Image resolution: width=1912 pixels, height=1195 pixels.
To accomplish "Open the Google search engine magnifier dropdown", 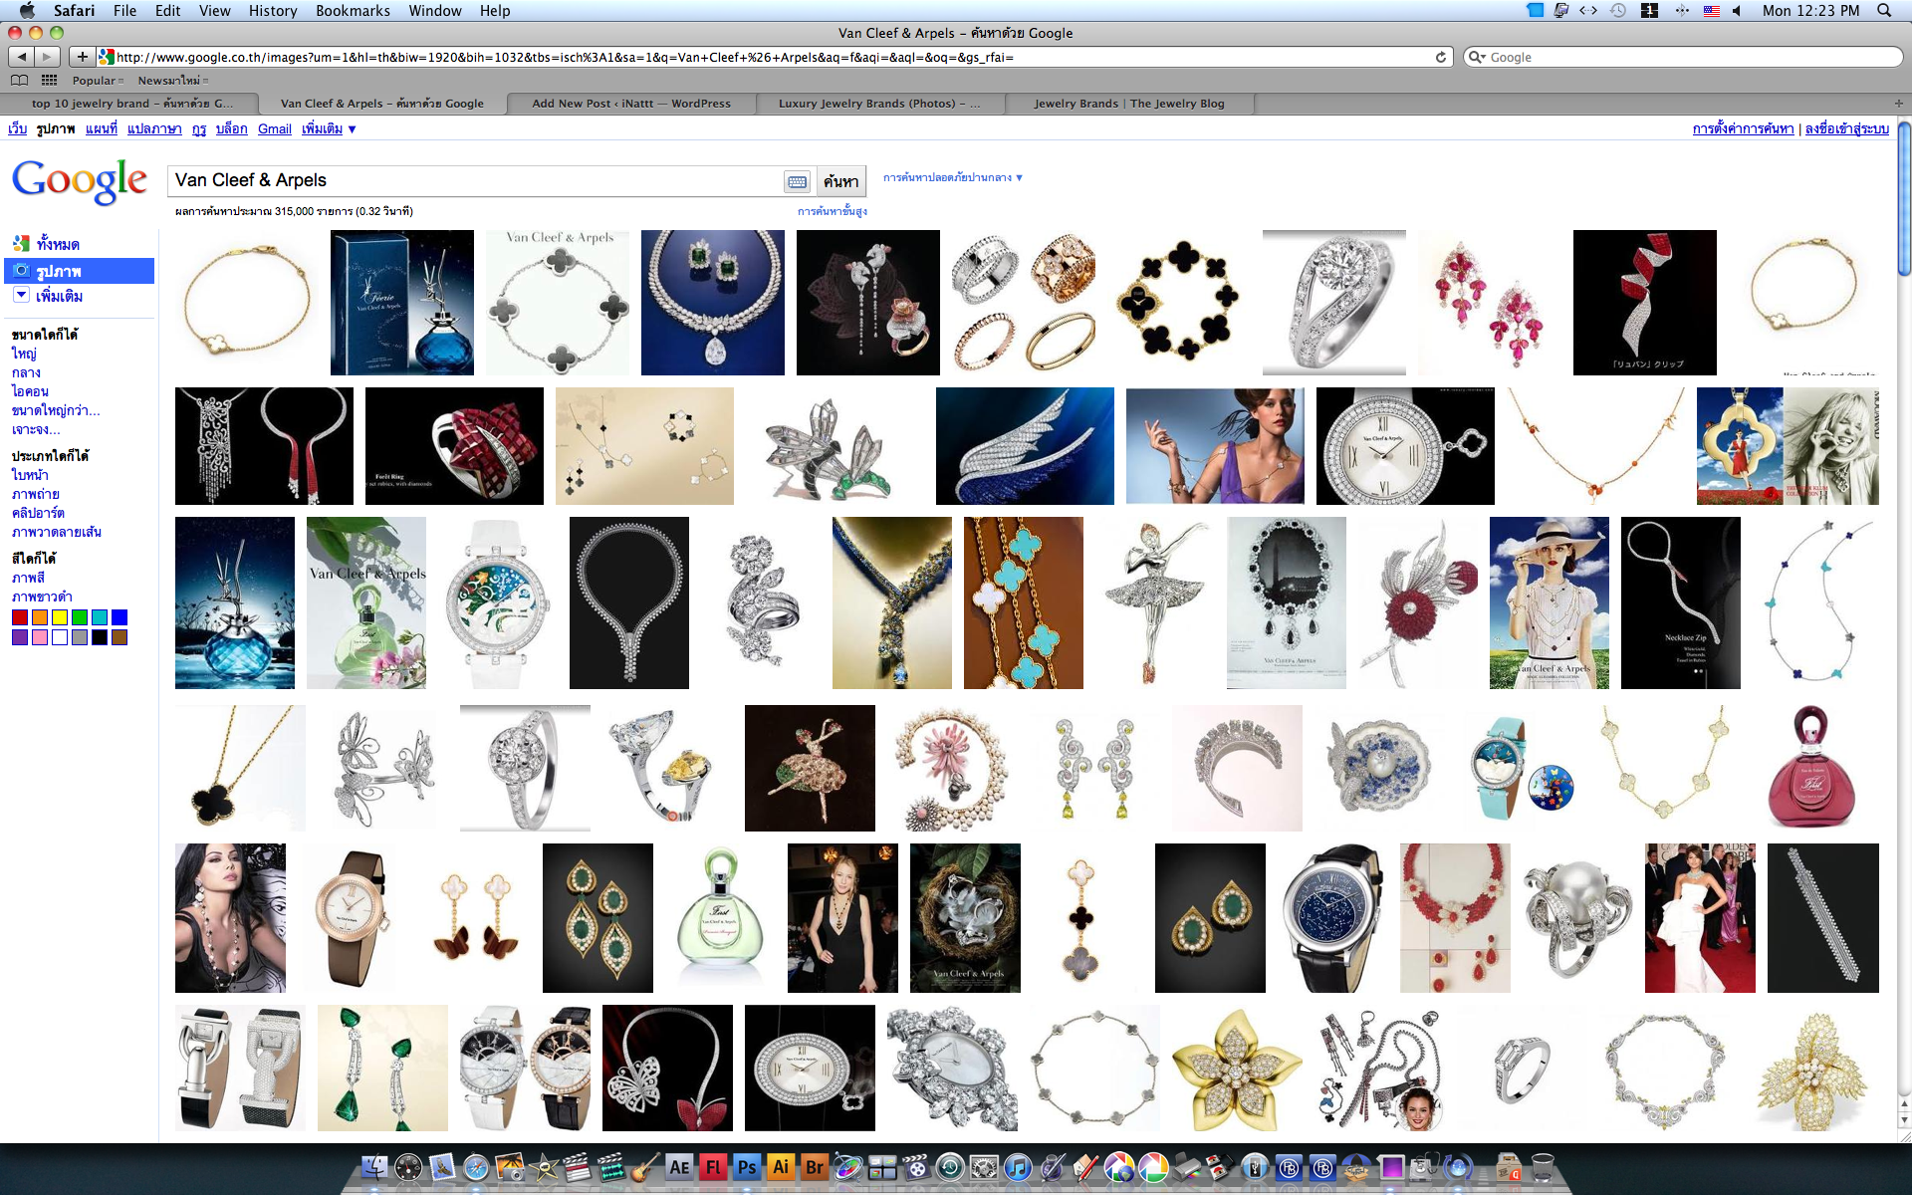I will click(x=1477, y=57).
